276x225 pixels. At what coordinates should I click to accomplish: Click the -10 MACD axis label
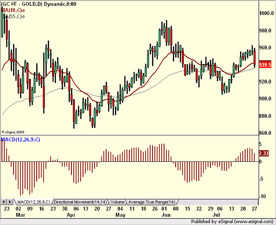coord(262,196)
